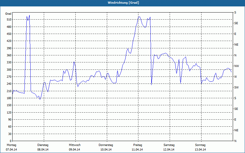
Task: Click the 420 y-axis value
Action: (x=9, y=41)
